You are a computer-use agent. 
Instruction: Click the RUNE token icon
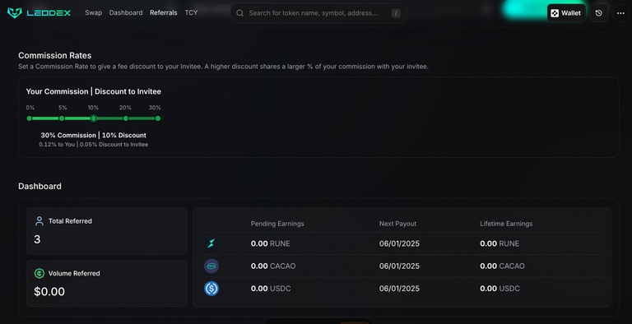(211, 243)
